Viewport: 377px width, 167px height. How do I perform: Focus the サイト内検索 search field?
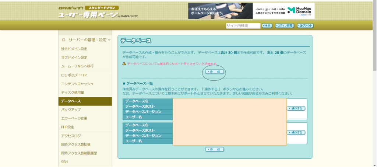242,25
